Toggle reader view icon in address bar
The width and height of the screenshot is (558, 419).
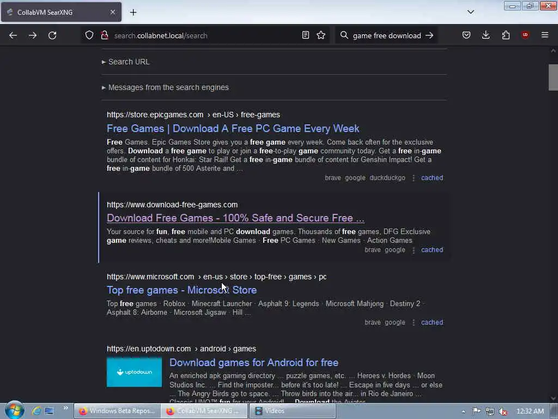305,35
